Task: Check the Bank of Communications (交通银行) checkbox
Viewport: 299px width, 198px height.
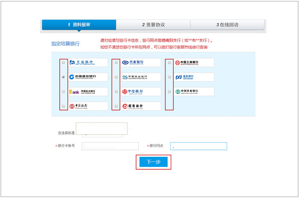Action: 63,63
